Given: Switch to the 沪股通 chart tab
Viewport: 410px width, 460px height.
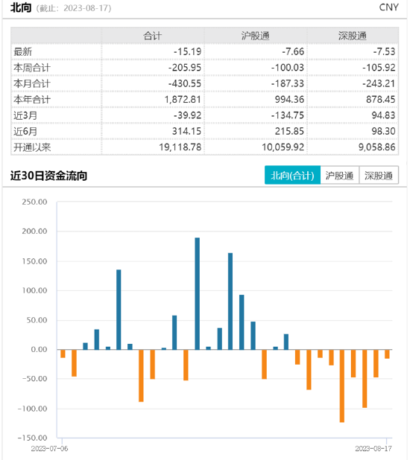Looking at the screenshot, I should pos(339,175).
